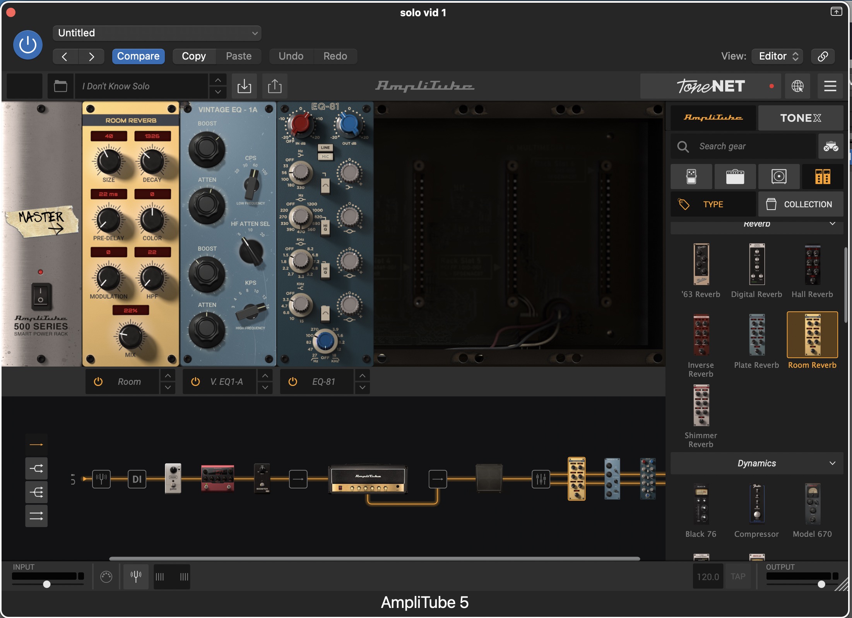Go to the previous setting arrow
This screenshot has height=618, width=852.
[x=65, y=57]
